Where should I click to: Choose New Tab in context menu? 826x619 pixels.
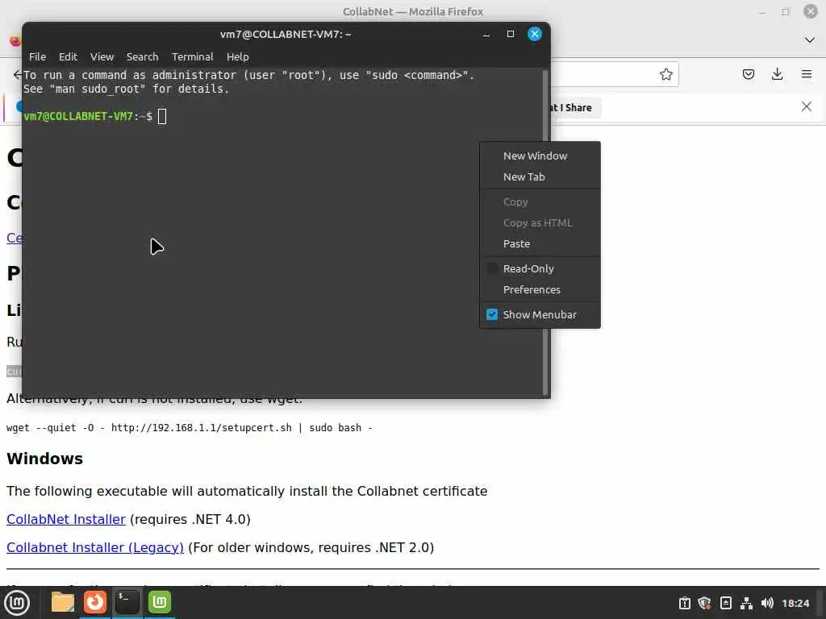540,177
